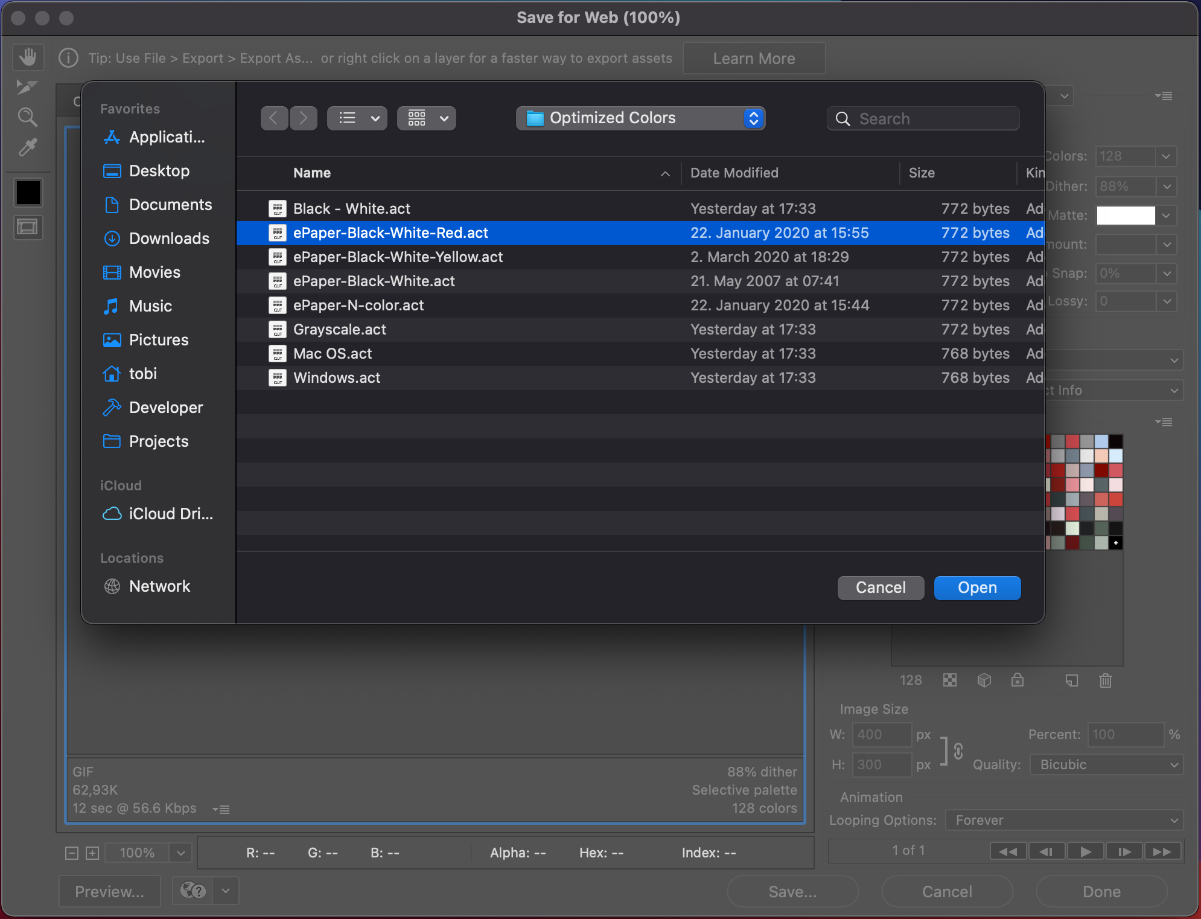Select the Eyedropper tool
Screen dimensions: 1201x919
coord(27,147)
